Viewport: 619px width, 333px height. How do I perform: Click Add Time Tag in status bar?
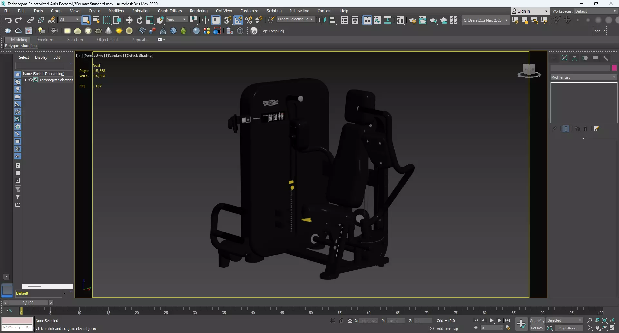(447, 329)
